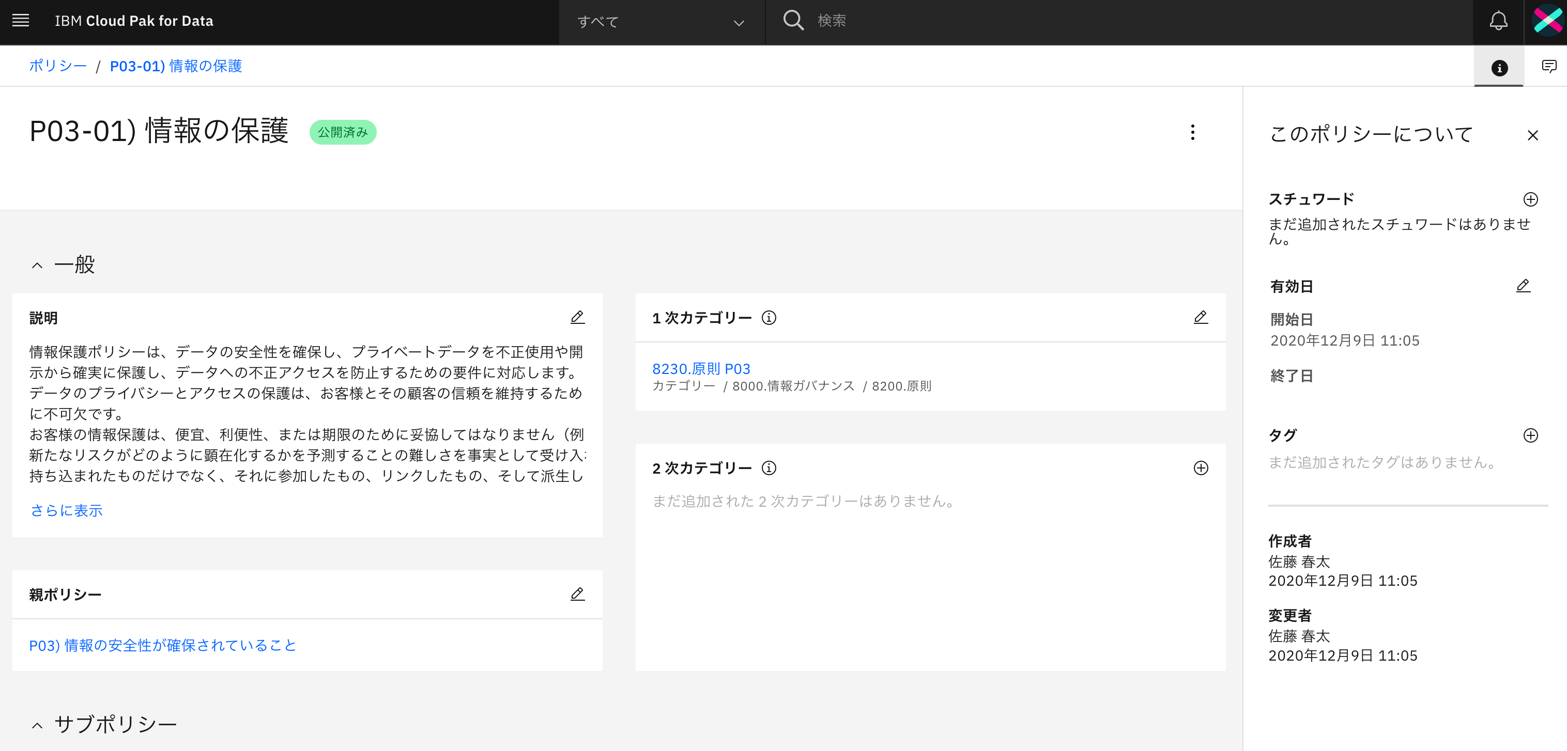The width and height of the screenshot is (1567, 751).
Task: Add a 2 次カテゴリー with plus icon
Action: tap(1200, 467)
